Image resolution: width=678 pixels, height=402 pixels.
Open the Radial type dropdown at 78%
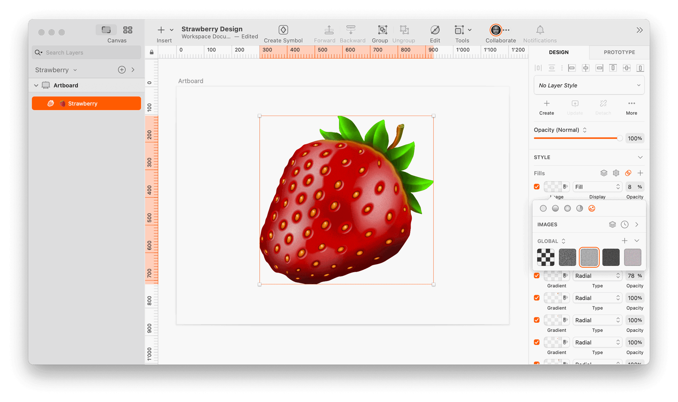(x=597, y=276)
